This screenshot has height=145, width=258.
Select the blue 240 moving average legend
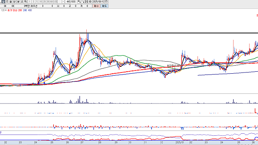coord(25,10)
